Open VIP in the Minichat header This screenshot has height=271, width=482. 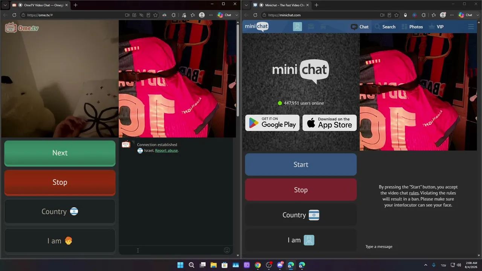point(436,27)
